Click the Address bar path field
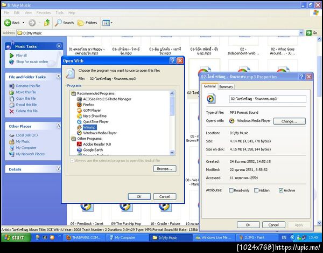 (x=158, y=33)
